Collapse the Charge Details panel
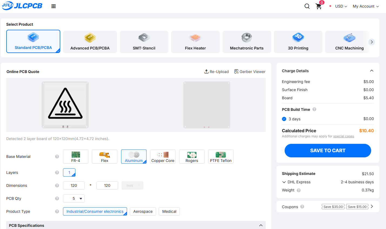The width and height of the screenshot is (386, 229). [372, 71]
